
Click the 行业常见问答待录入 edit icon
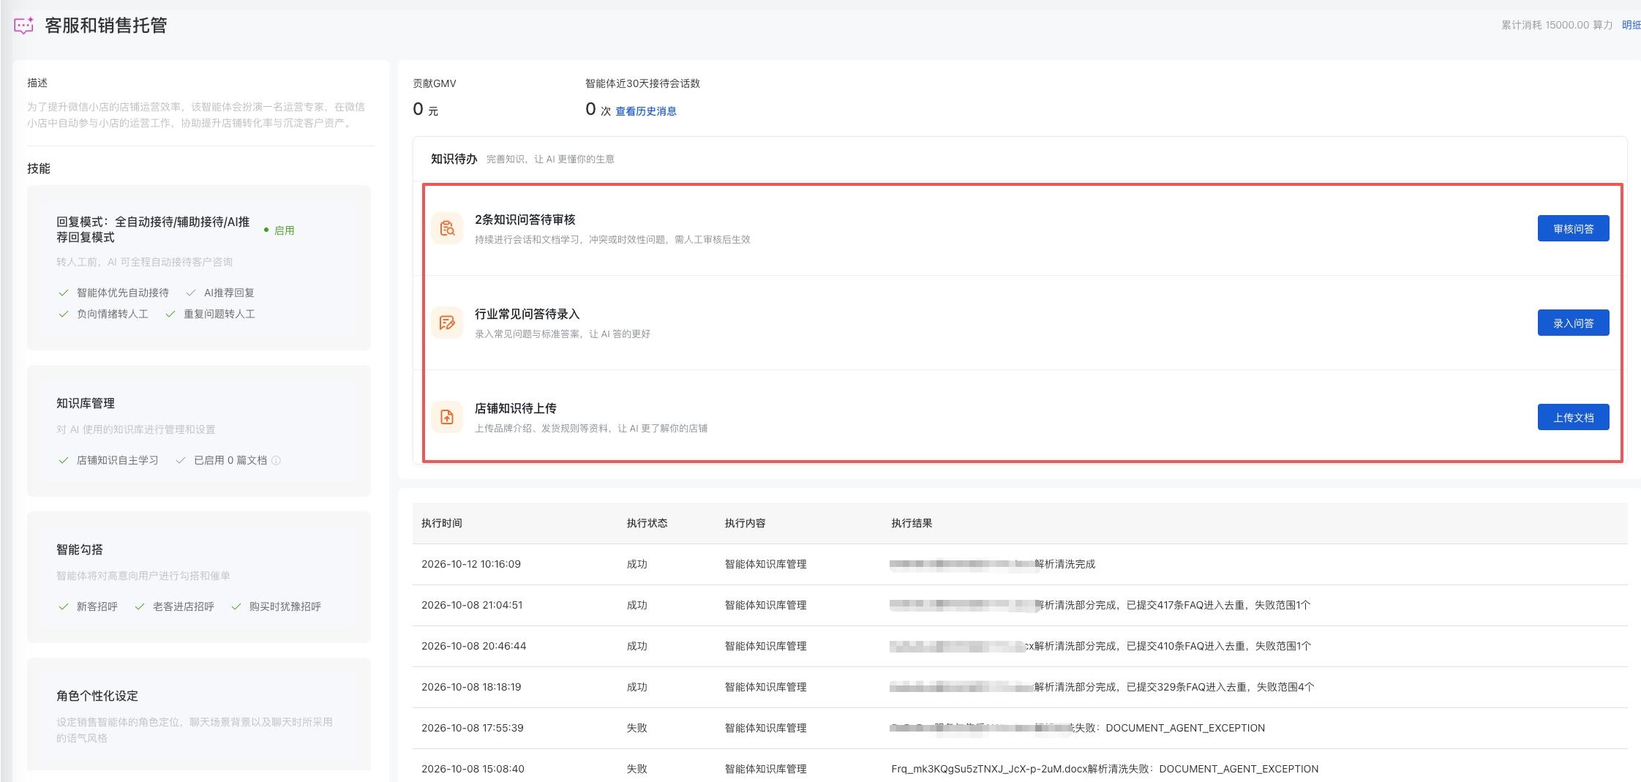pos(447,323)
